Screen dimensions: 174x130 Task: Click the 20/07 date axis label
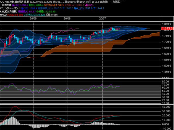click(102, 19)
